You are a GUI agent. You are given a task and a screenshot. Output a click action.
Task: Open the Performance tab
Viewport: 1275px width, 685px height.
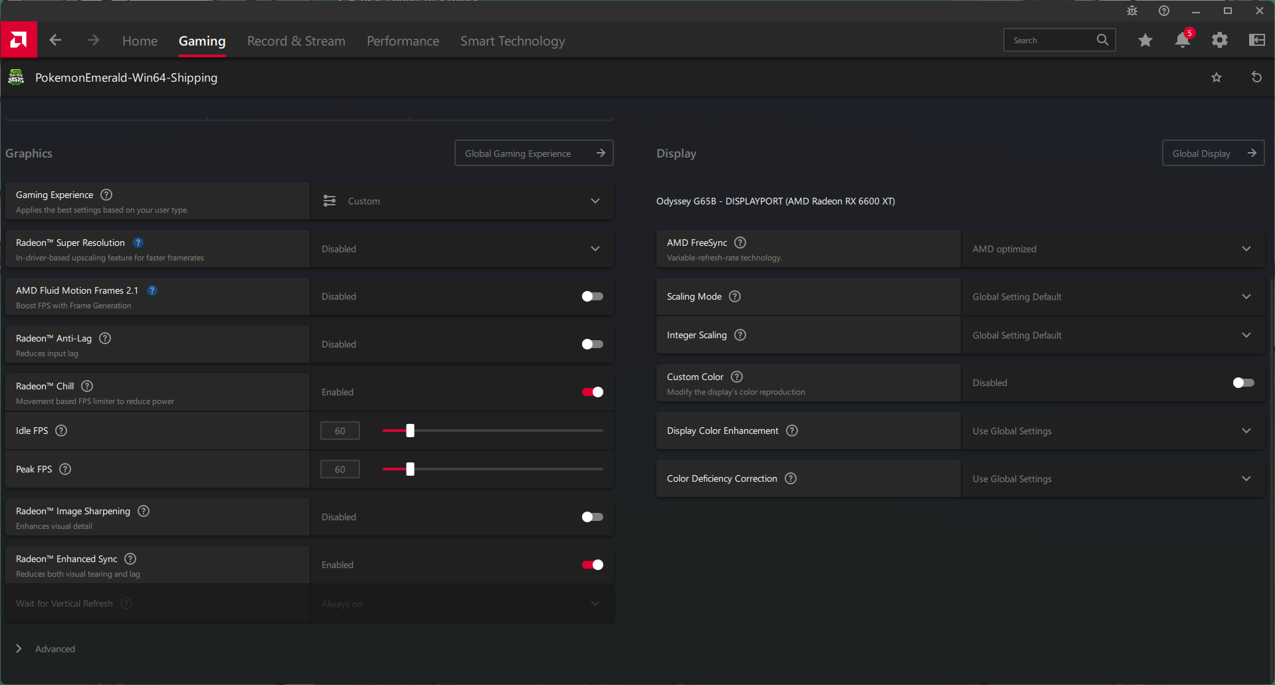(x=403, y=41)
